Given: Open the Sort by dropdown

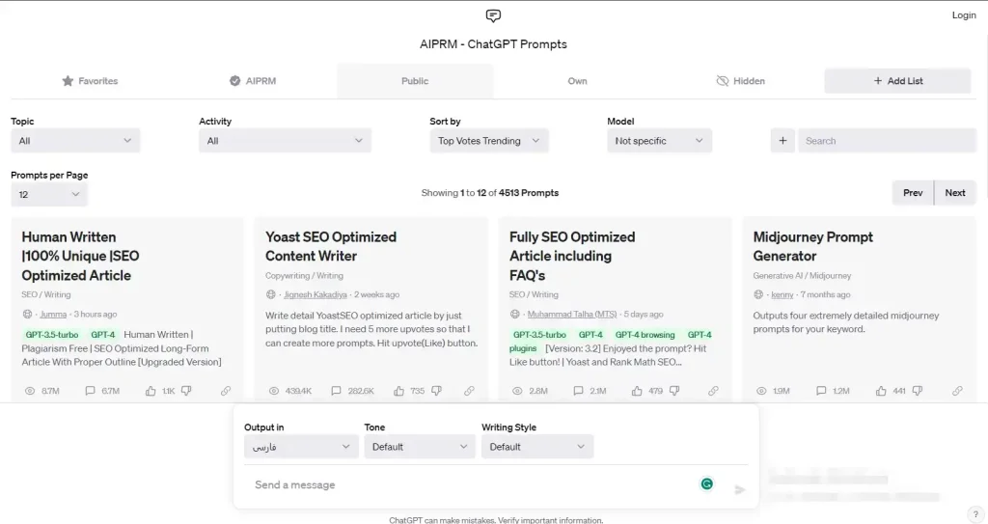Looking at the screenshot, I should point(489,141).
